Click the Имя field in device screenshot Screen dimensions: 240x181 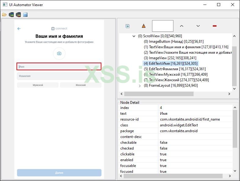point(59,67)
